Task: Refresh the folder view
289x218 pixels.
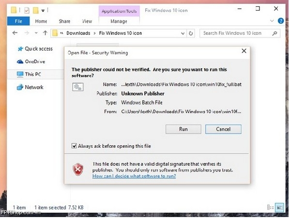Action: pyautogui.click(x=191, y=33)
